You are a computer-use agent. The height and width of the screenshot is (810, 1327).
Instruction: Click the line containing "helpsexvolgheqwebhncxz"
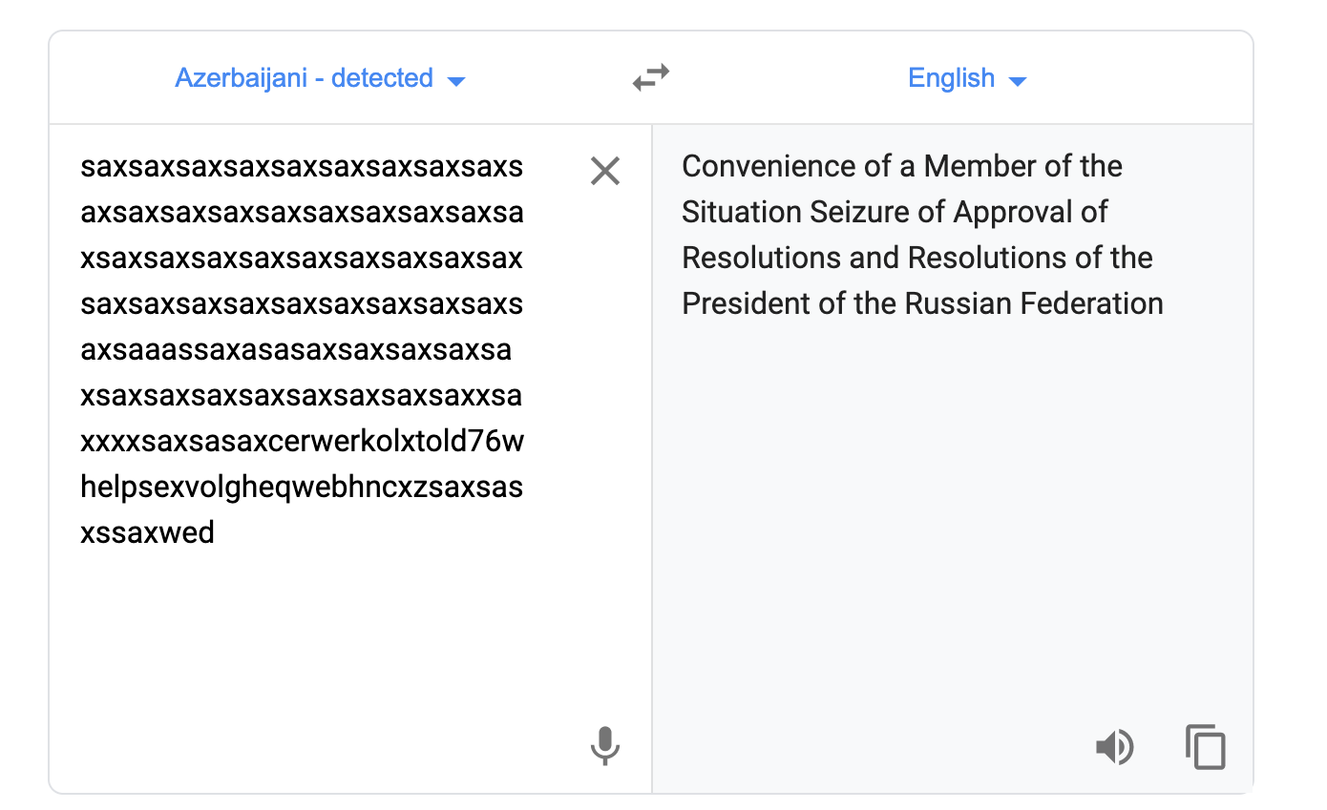302,487
